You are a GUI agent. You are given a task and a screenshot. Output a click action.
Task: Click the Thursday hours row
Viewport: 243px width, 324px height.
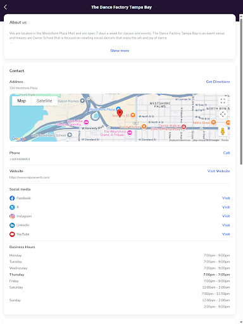click(120, 275)
